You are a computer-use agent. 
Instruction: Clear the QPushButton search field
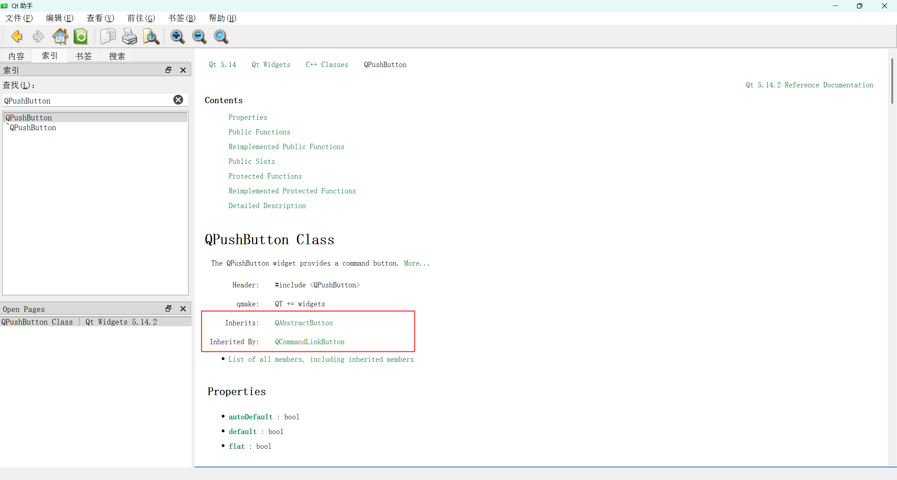click(x=178, y=100)
